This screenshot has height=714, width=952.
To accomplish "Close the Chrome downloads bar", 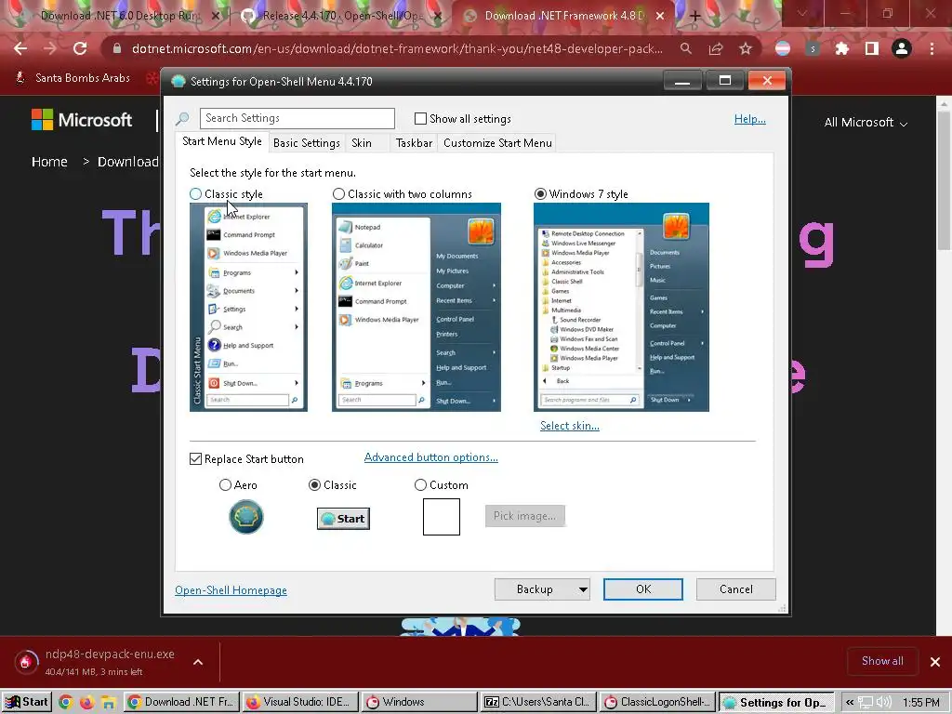I will click(935, 662).
